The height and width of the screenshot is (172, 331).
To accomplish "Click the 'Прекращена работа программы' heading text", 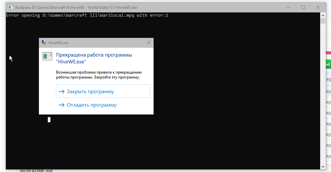I will pyautogui.click(x=94, y=58).
